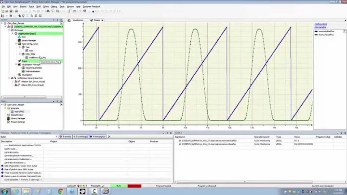Click the programs folder icon in POUs
The image size is (347, 195).
[8, 108]
